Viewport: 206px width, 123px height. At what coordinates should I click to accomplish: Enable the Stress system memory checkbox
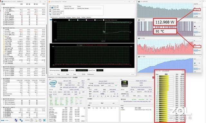[52, 11]
